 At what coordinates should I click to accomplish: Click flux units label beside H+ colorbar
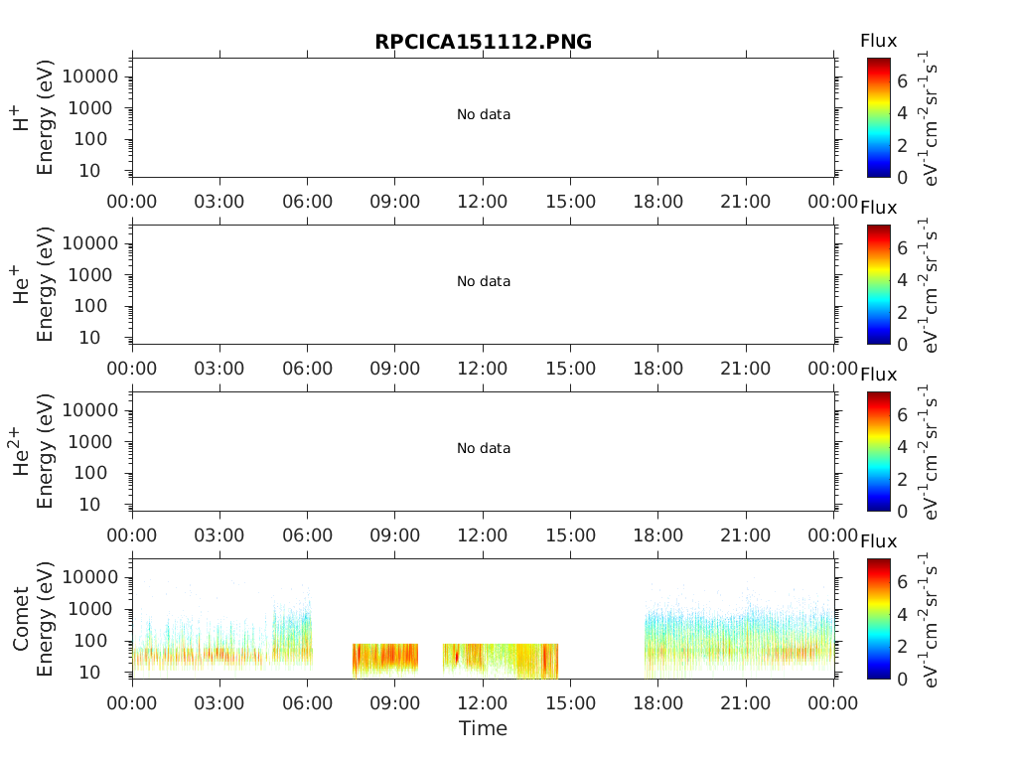point(929,117)
